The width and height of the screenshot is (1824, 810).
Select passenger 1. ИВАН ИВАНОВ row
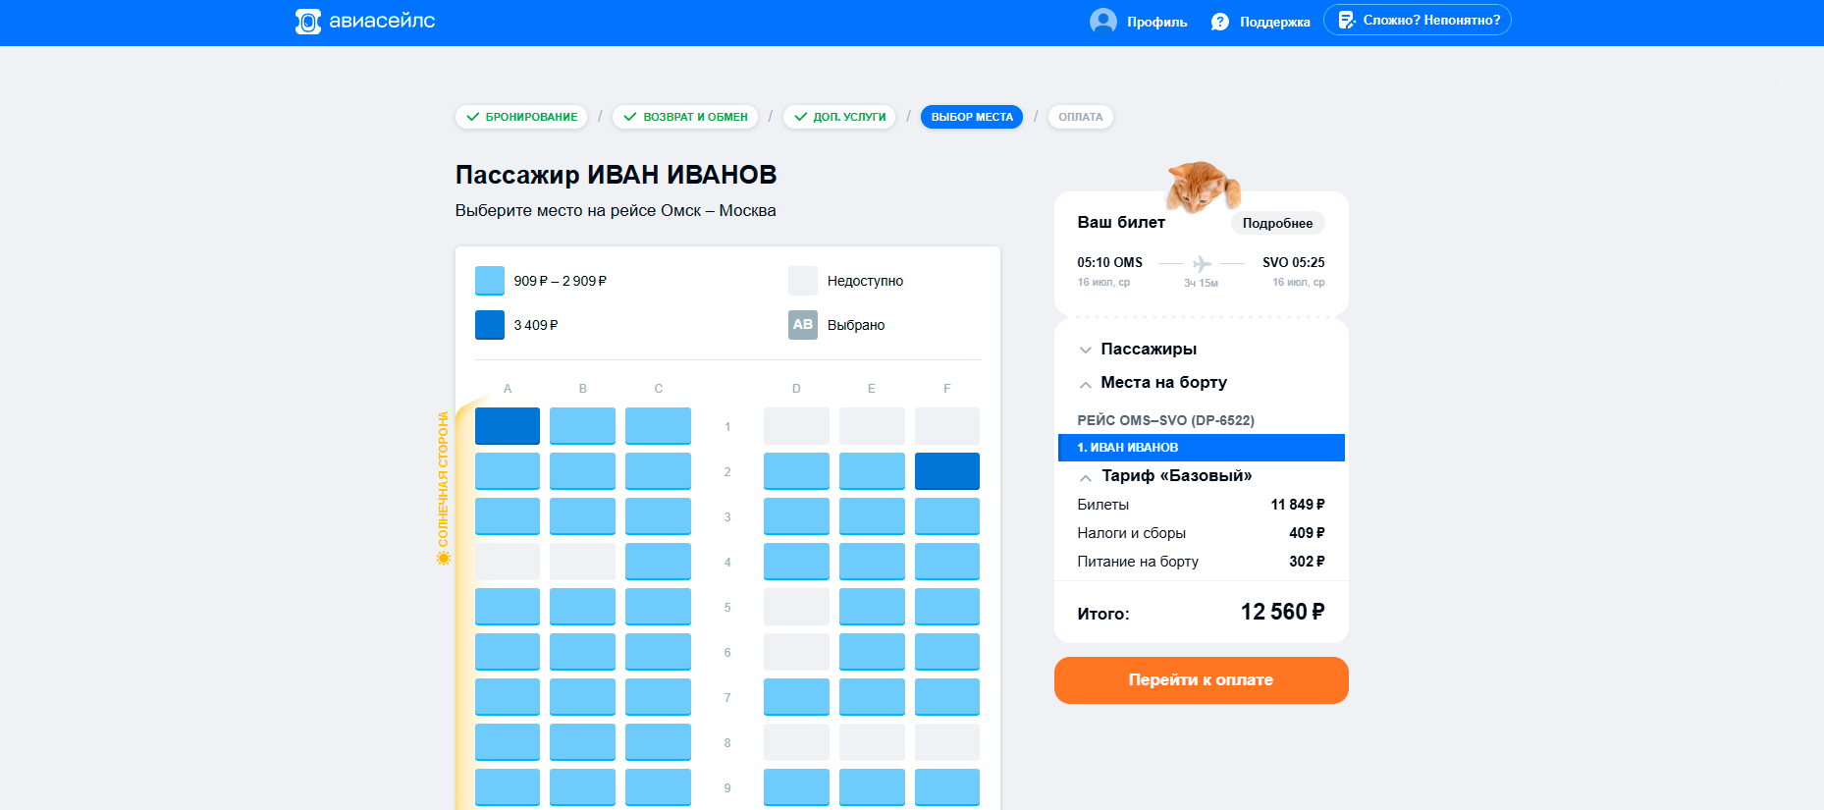[1202, 448]
